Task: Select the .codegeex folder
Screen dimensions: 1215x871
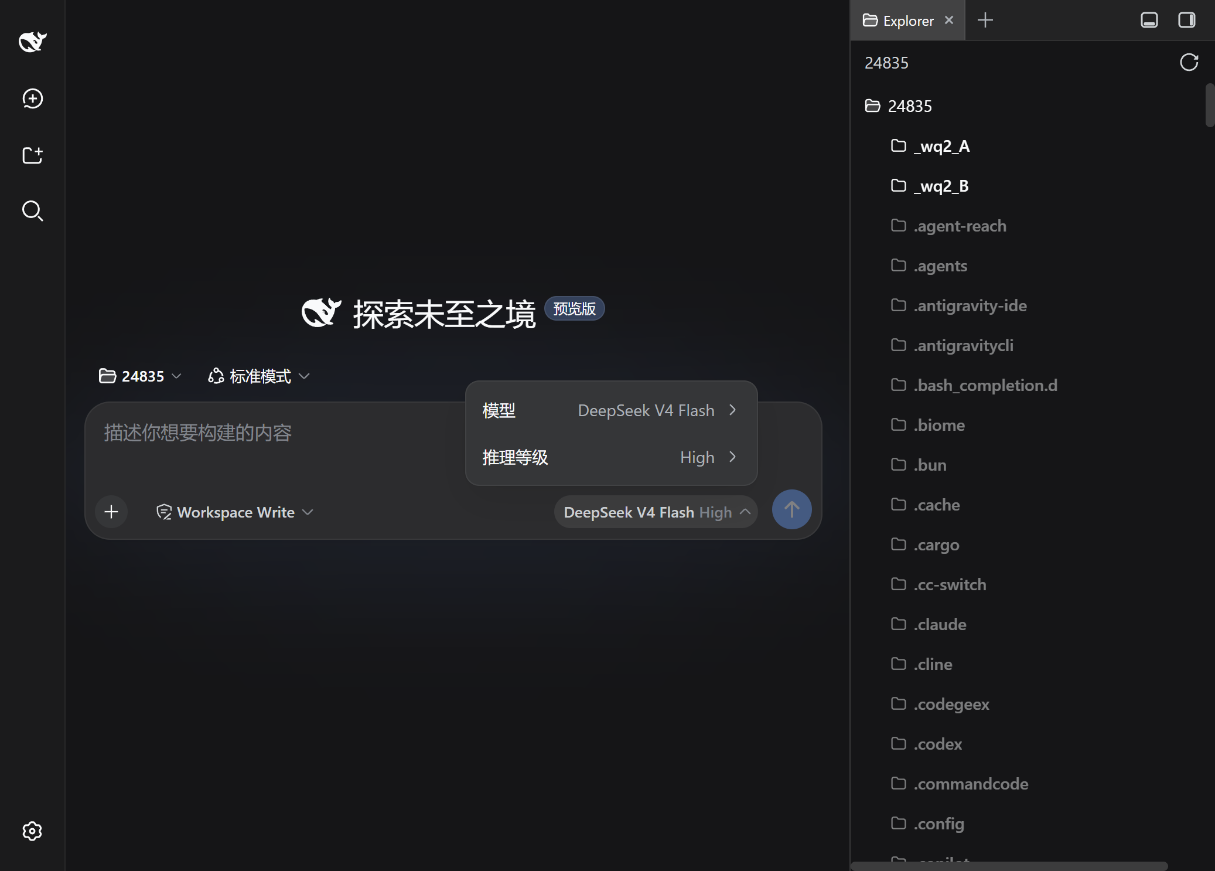Action: (940, 704)
